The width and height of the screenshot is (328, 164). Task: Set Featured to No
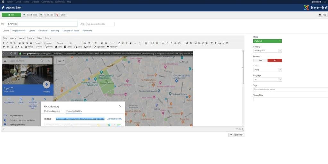tap(275, 60)
